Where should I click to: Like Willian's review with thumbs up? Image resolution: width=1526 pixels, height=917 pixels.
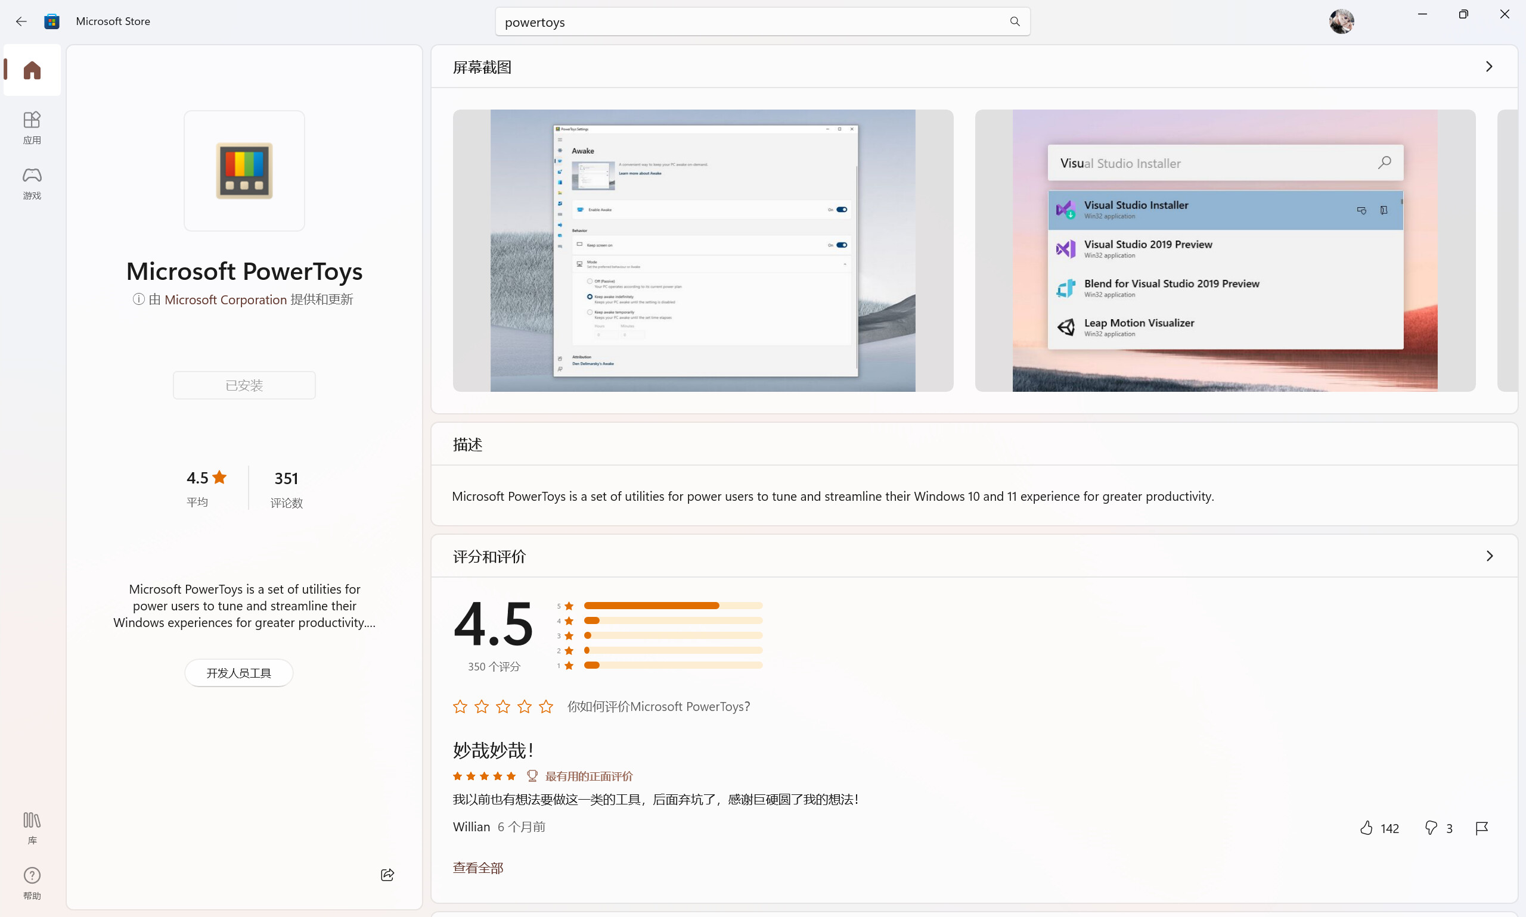1366,828
